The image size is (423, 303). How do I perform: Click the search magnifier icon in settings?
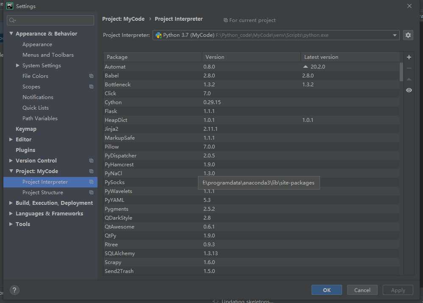(x=12, y=20)
